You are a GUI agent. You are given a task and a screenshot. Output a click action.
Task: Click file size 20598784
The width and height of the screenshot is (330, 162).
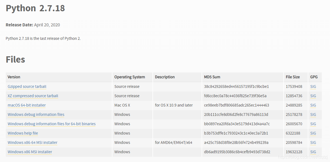click(294, 143)
